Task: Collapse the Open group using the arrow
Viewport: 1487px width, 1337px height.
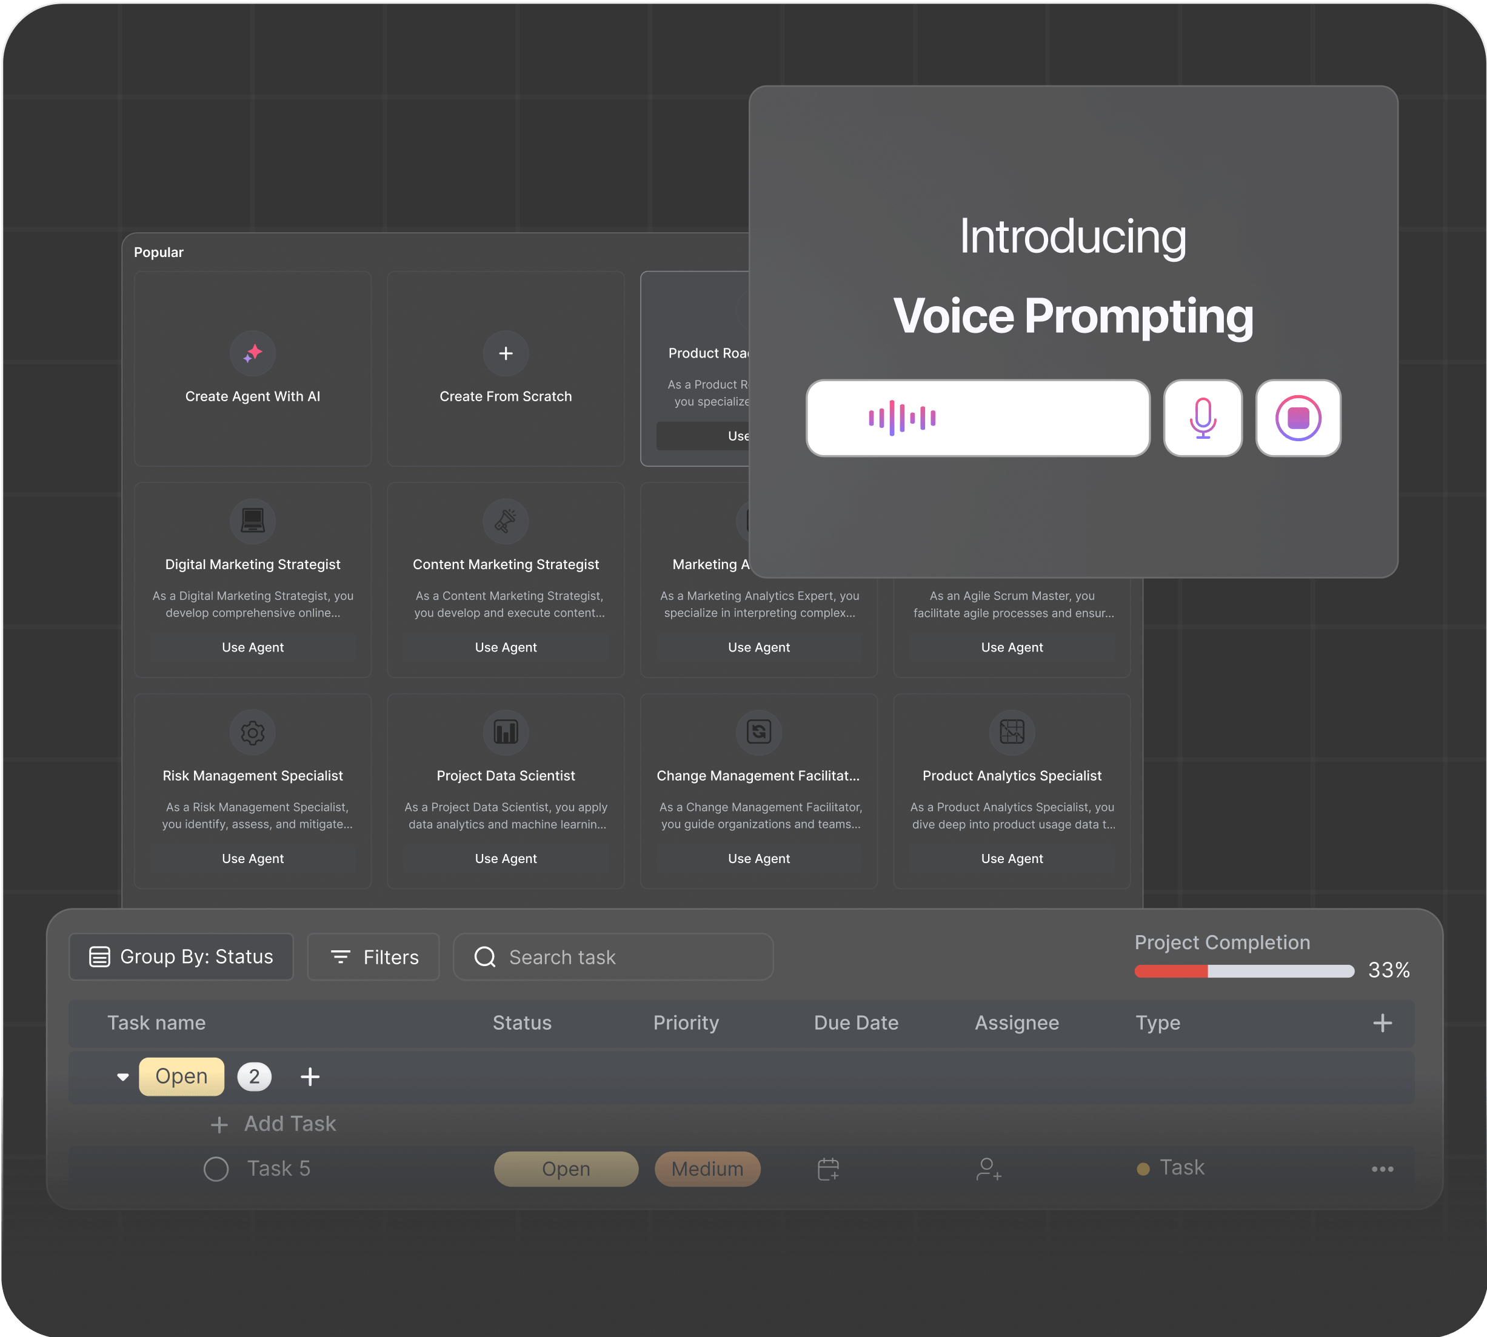Action: point(122,1077)
